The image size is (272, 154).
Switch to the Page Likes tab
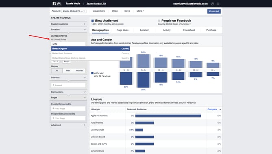pos(122,30)
